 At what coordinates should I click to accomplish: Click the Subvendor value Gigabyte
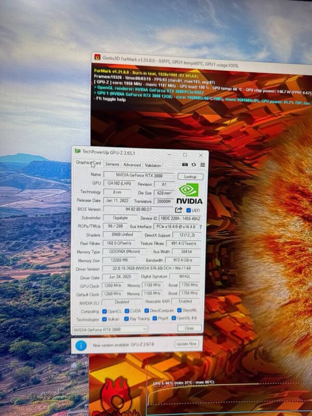120,218
